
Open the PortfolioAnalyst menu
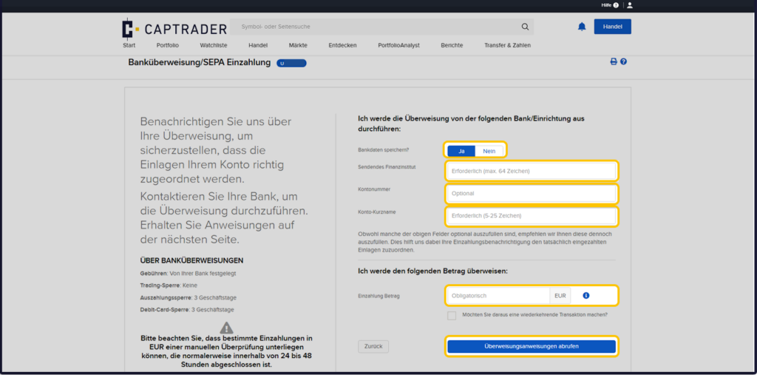point(398,45)
